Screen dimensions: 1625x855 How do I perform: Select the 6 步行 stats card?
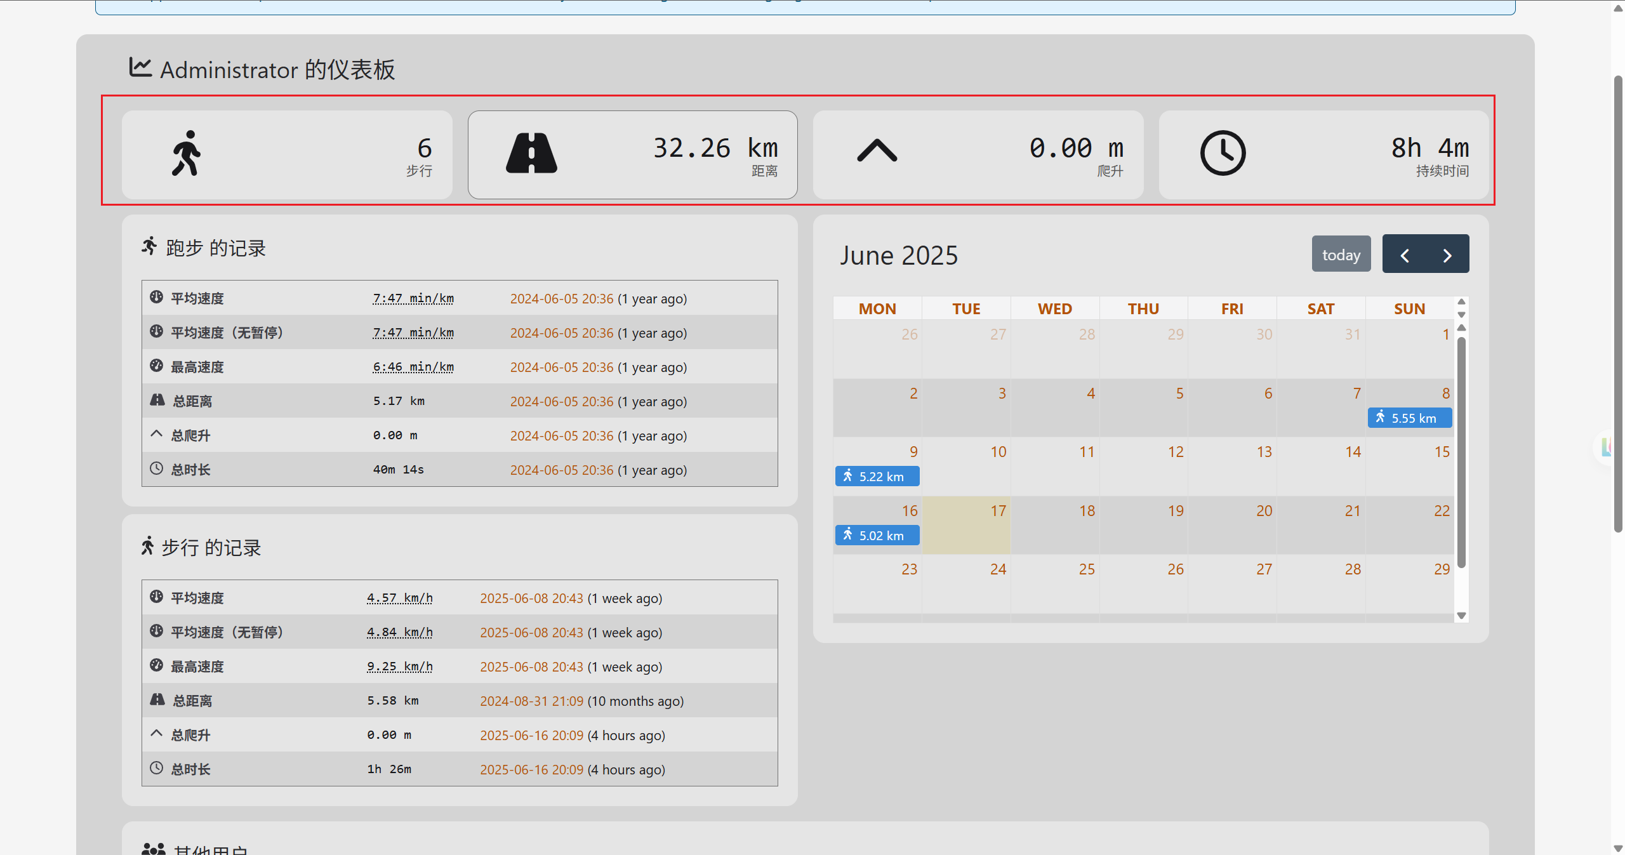pyautogui.click(x=287, y=155)
